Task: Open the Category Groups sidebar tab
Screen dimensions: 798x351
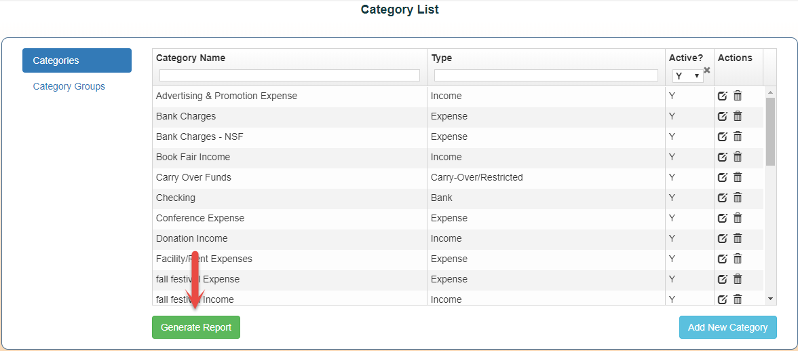Action: click(69, 86)
